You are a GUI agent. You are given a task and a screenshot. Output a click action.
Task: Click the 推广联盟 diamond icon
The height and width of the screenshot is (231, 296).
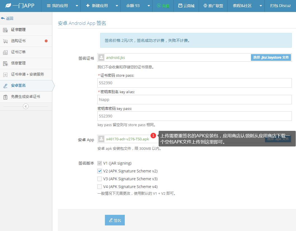(205, 6)
